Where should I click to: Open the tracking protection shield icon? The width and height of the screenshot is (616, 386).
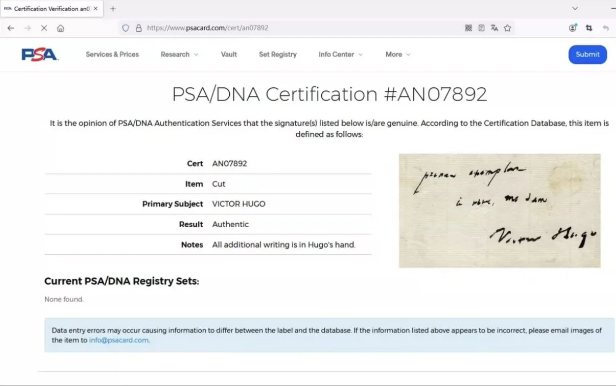tap(126, 28)
